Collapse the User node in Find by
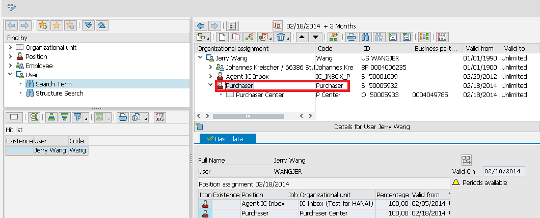The image size is (540, 218). coord(10,75)
